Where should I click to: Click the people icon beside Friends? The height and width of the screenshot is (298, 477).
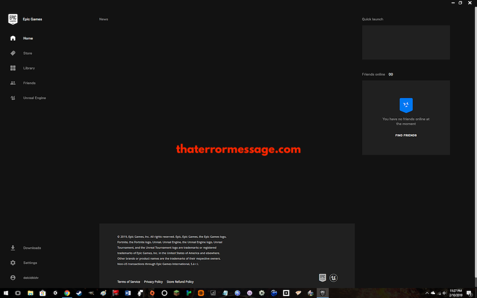coord(13,83)
